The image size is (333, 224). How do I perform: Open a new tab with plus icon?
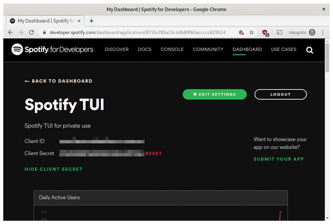92,21
